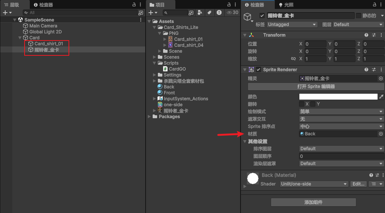Switch to the Hierarchy tab
The height and width of the screenshot is (213, 385).
(12, 5)
